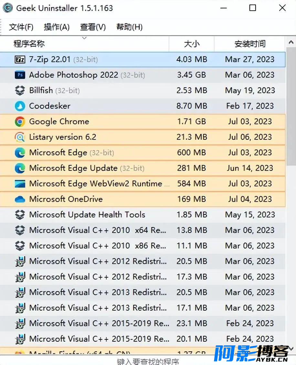Click the Billfish program icon
Viewport: 296px width, 365px height.
click(x=20, y=91)
